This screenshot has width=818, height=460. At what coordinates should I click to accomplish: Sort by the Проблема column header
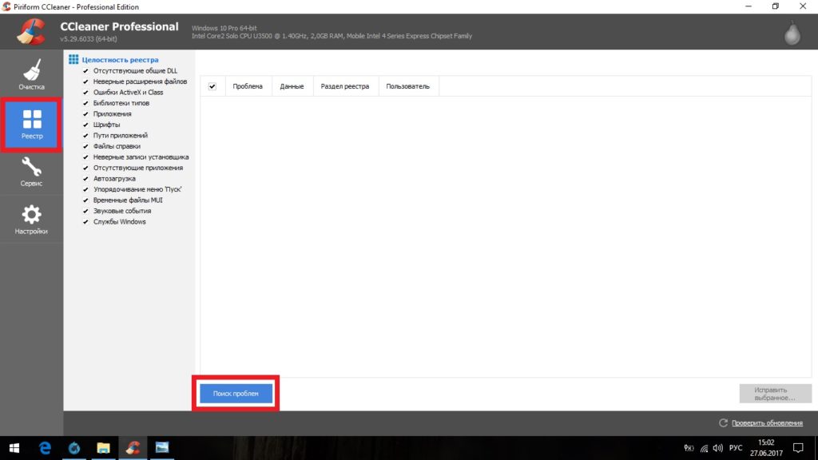(248, 86)
